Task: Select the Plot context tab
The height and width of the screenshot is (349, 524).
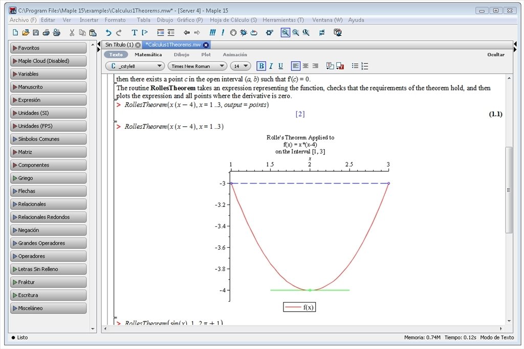Action: coord(206,54)
